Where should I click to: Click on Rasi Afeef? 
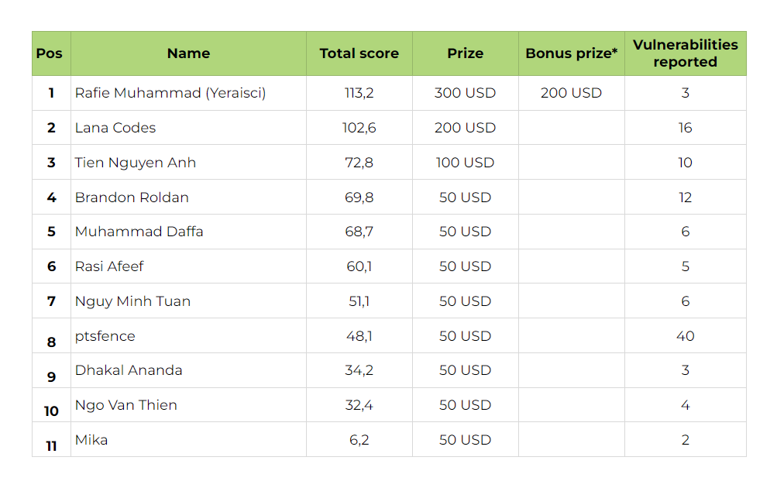pyautogui.click(x=109, y=266)
